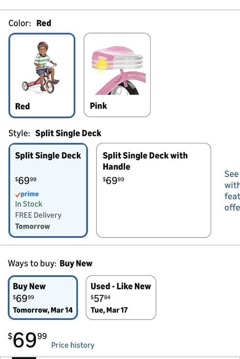Click the green In Stock status
Image resolution: width=240 pixels, height=359 pixels.
tap(29, 204)
